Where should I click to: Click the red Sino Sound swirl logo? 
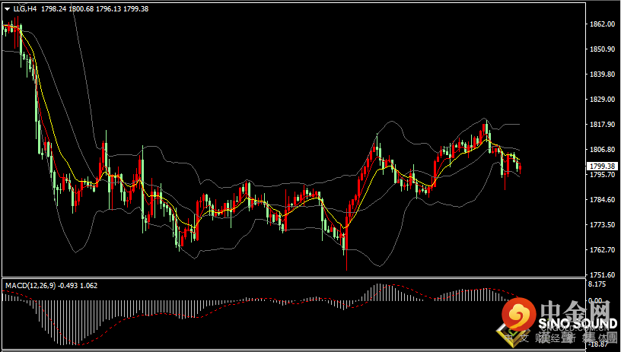[518, 314]
